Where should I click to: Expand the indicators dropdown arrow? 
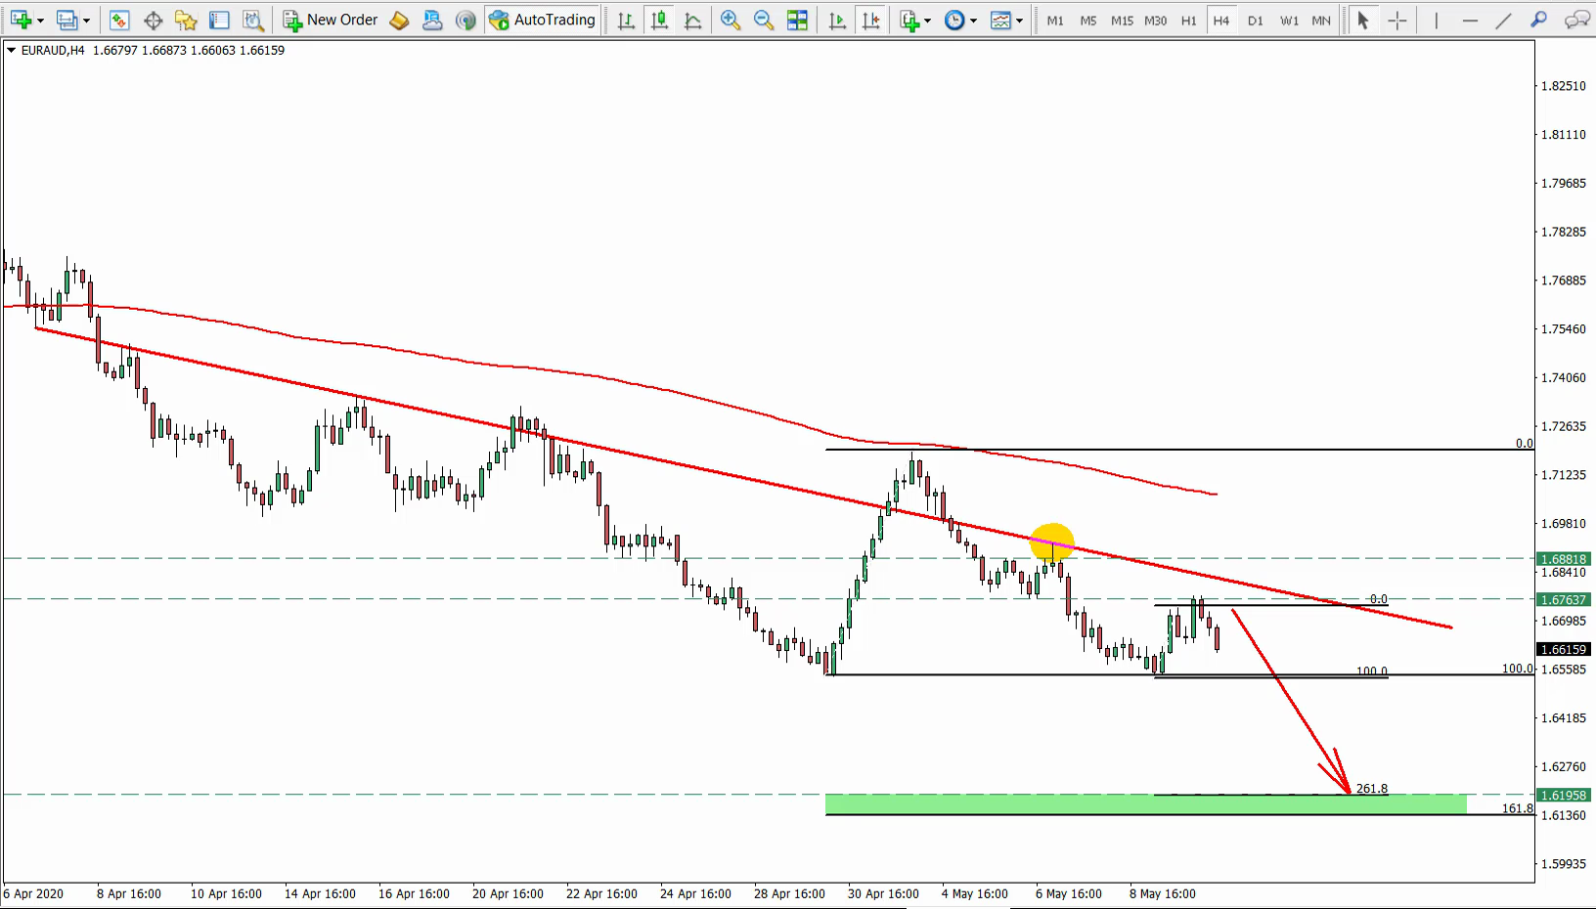(928, 20)
